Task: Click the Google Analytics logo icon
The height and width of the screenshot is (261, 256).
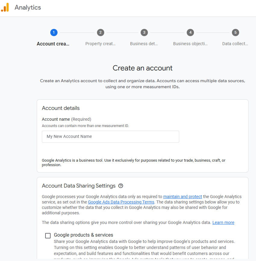Action: pyautogui.click(x=5, y=8)
